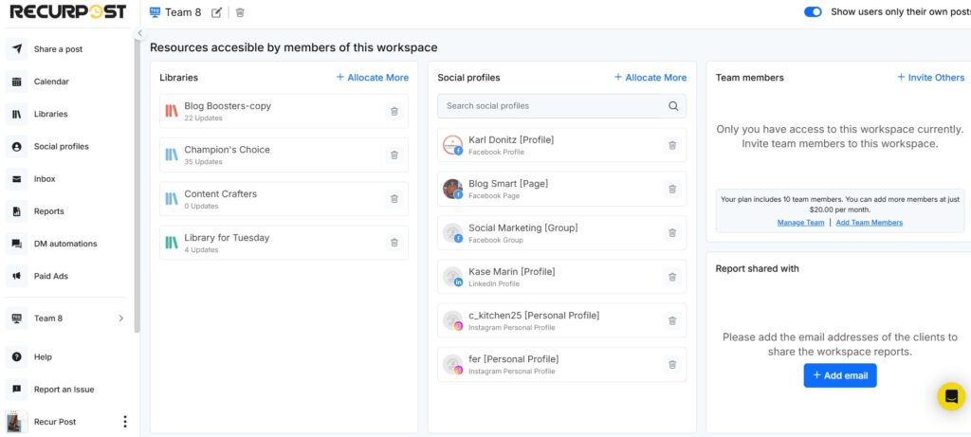The image size is (971, 437).
Task: Click Karl Donitz profile avatar
Action: click(x=452, y=145)
